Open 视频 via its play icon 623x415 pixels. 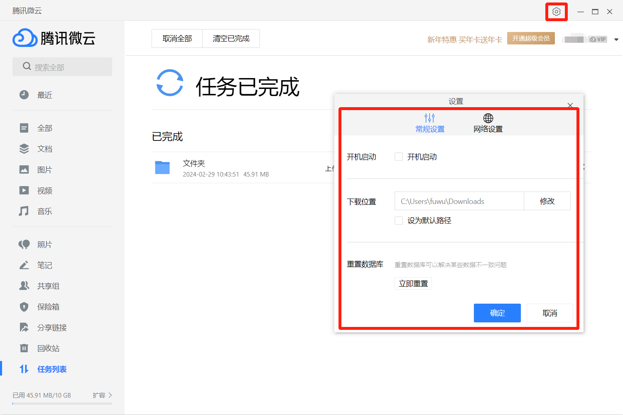pyautogui.click(x=24, y=190)
